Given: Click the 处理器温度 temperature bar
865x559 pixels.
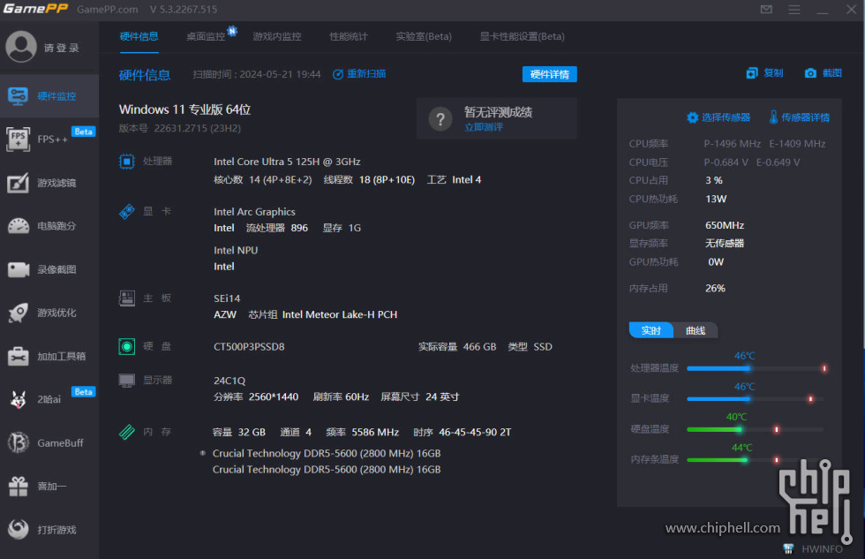Looking at the screenshot, I should tap(756, 368).
